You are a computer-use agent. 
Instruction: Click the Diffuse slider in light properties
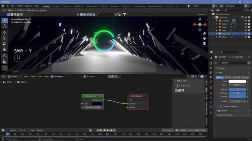[x=237, y=90]
